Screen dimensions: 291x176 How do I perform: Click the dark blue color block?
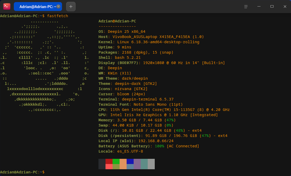coord(130,161)
